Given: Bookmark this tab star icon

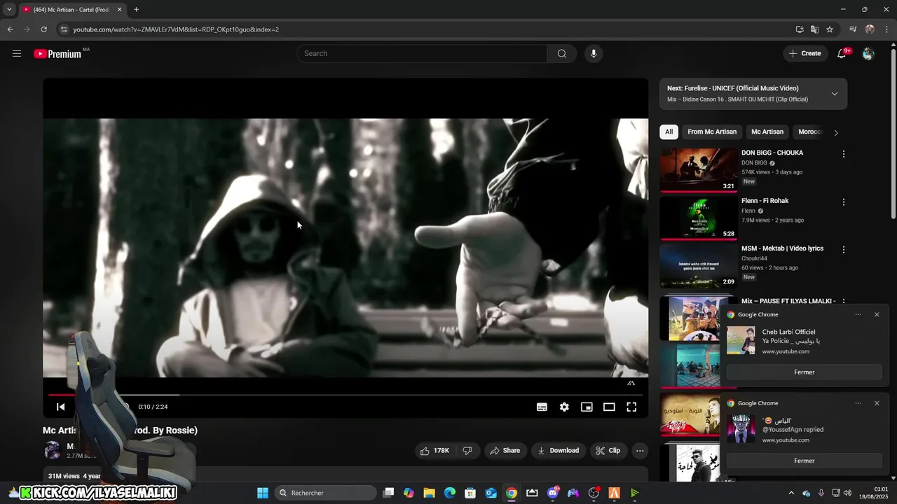Looking at the screenshot, I should 830,29.
